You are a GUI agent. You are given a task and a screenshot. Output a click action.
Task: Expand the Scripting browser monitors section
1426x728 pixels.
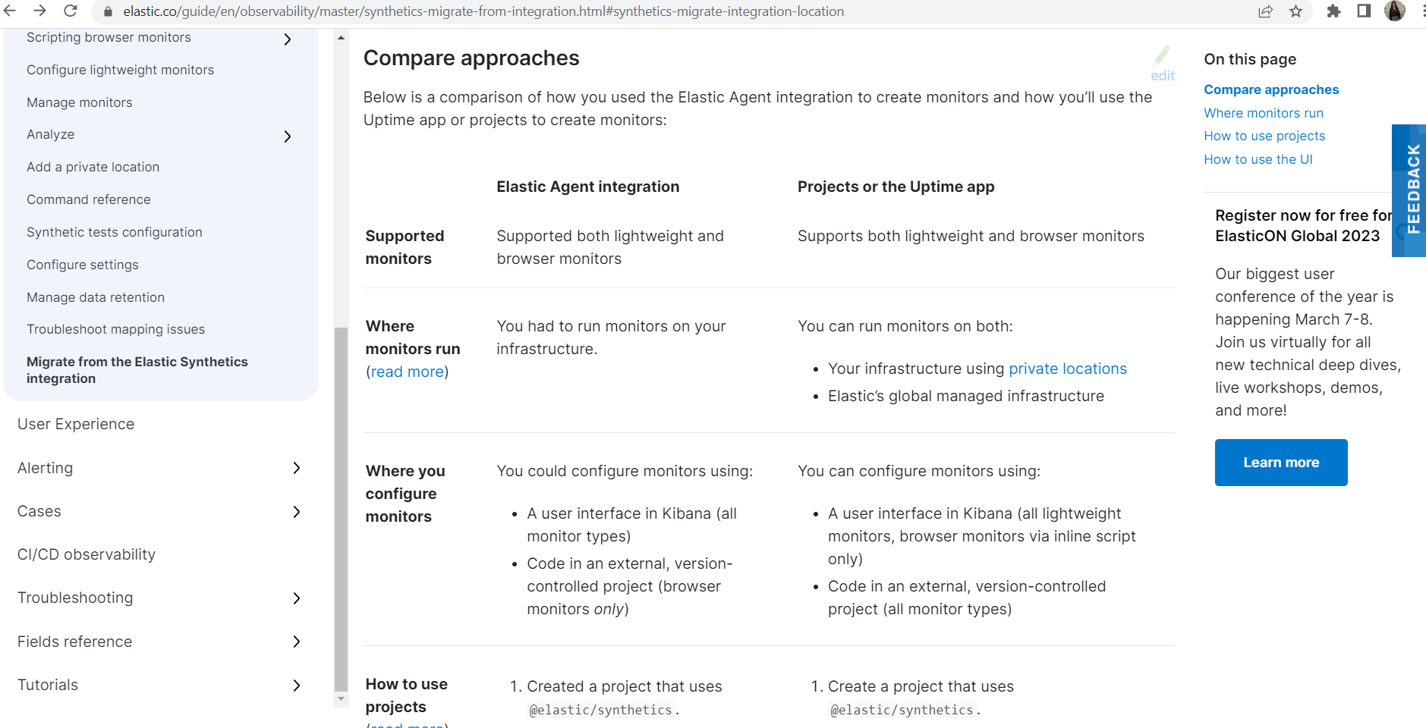tap(287, 39)
